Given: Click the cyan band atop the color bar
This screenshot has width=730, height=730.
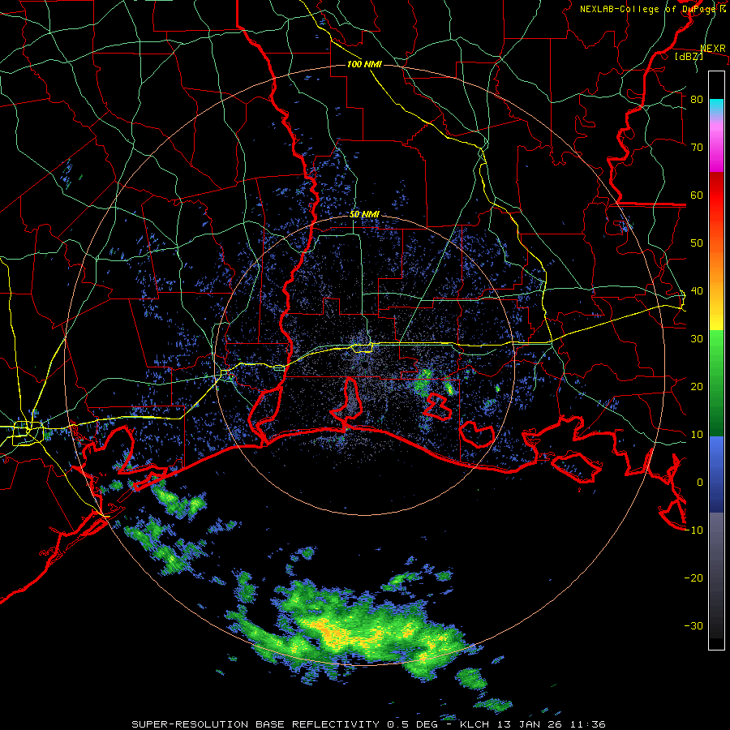Looking at the screenshot, I should pos(716,106).
